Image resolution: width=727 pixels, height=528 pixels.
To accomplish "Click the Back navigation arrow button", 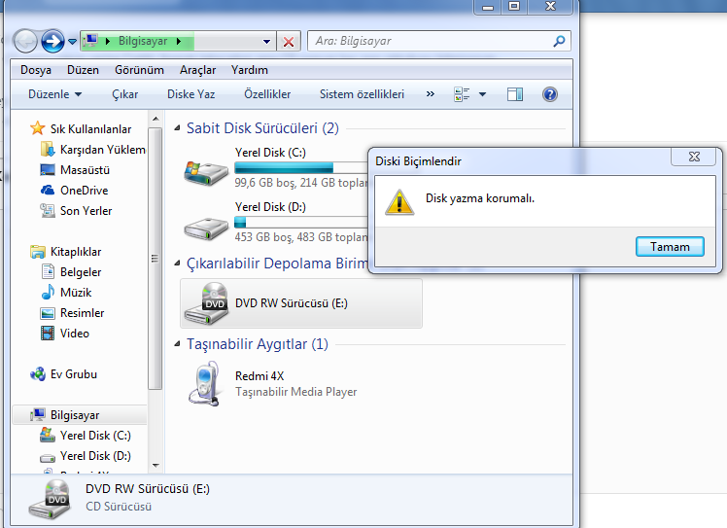I will (25, 41).
